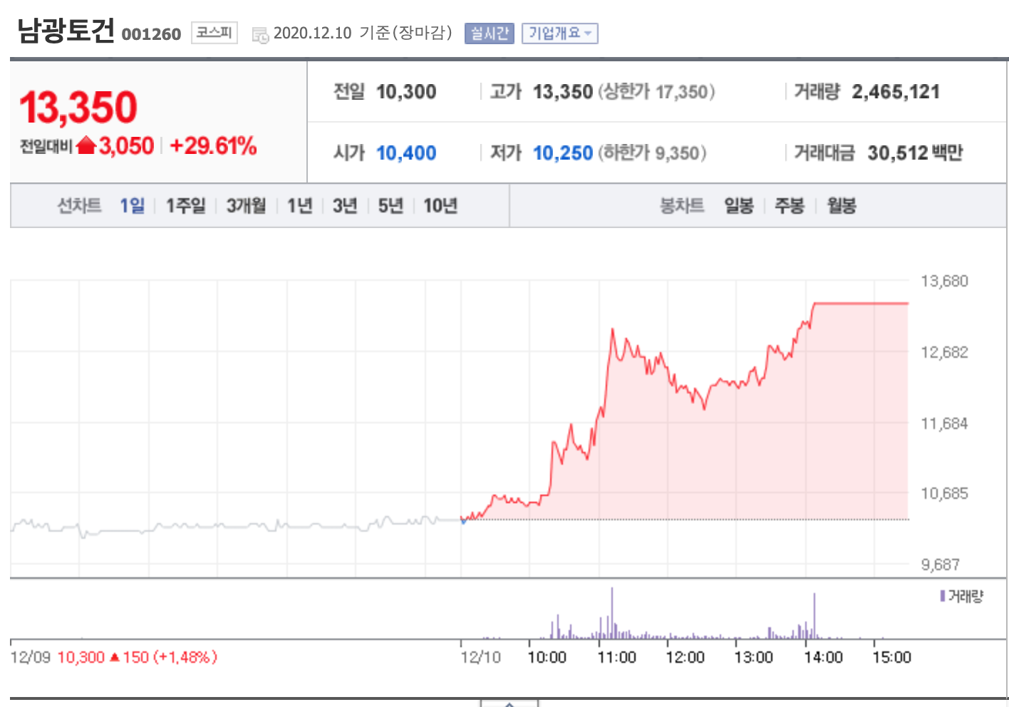Click the 12/09 date label on the axis
The image size is (1009, 707).
pos(31,657)
